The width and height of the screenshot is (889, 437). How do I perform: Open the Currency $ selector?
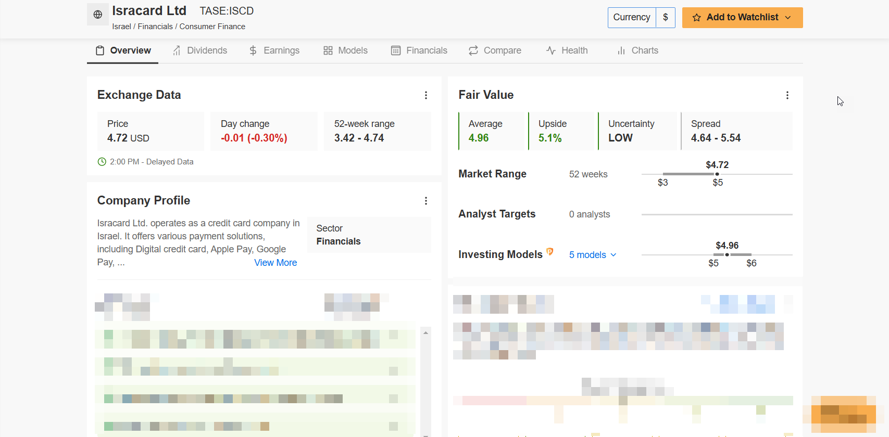coord(642,18)
